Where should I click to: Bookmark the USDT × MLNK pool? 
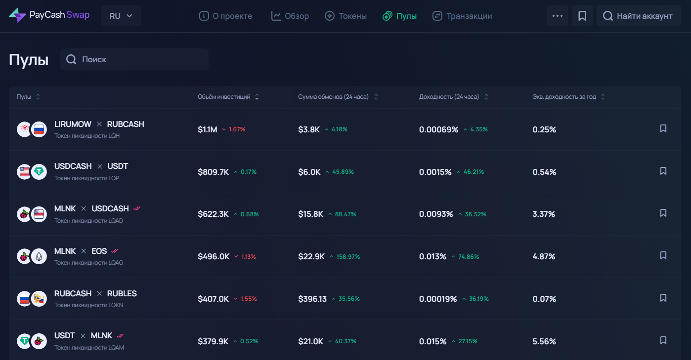663,340
